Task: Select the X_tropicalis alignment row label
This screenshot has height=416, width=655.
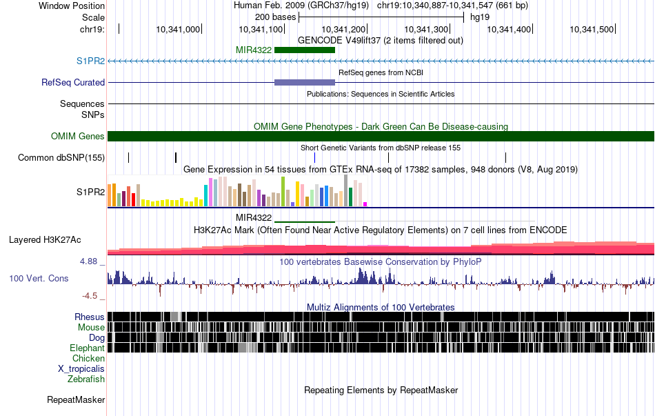Action: [x=81, y=369]
